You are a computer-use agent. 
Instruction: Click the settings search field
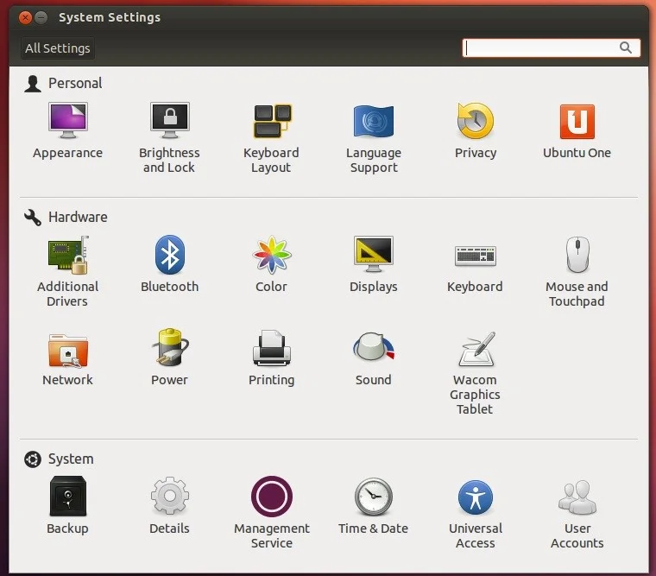click(x=542, y=48)
